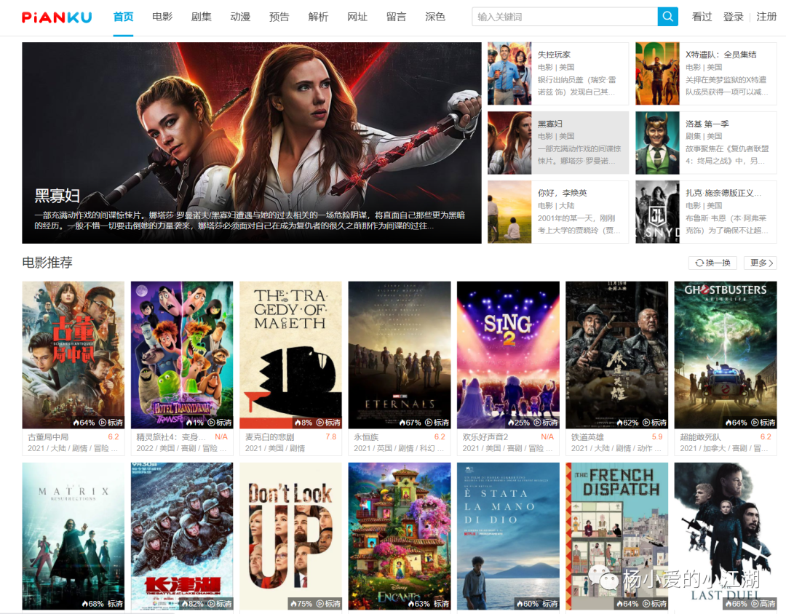Open the 更多 link with arrow
The height and width of the screenshot is (614, 786).
tap(760, 263)
